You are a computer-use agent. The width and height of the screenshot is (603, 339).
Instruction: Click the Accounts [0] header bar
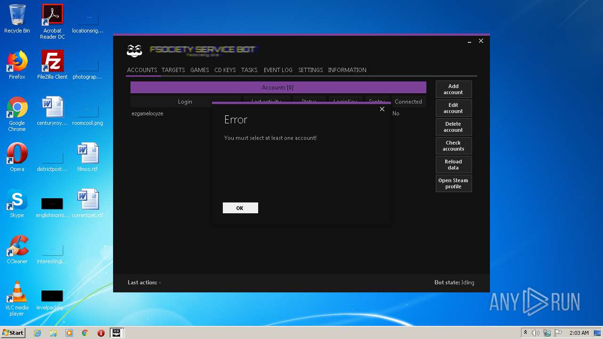278,88
